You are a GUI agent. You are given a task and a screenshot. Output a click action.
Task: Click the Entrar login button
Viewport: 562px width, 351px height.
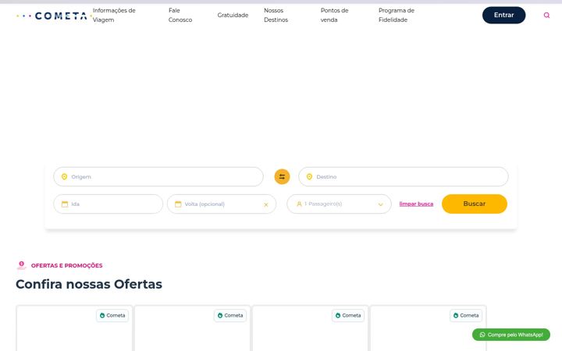coord(504,15)
